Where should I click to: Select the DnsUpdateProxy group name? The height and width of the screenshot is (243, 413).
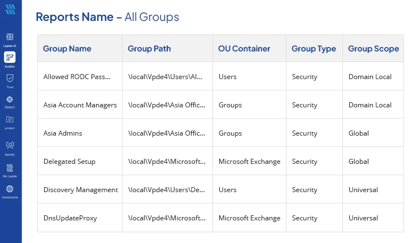[70, 218]
